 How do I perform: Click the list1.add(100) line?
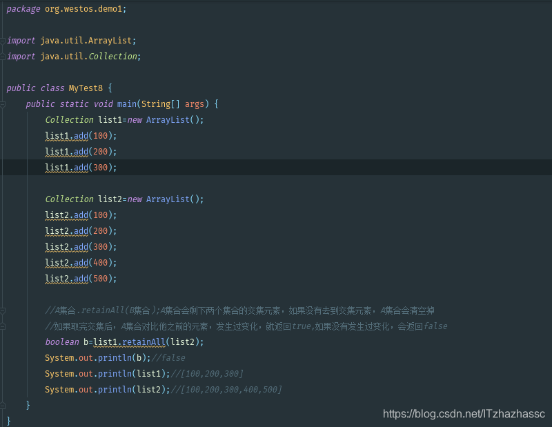(x=81, y=136)
